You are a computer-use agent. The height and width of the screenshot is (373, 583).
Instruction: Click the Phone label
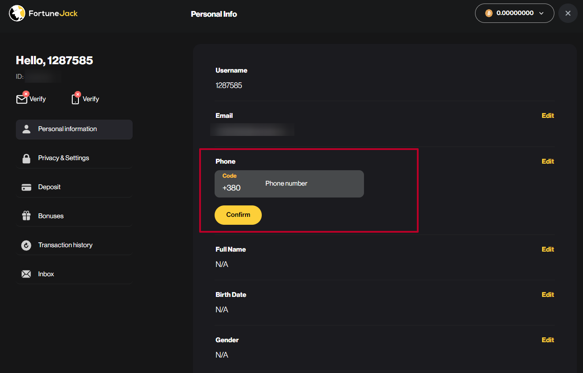pos(225,161)
